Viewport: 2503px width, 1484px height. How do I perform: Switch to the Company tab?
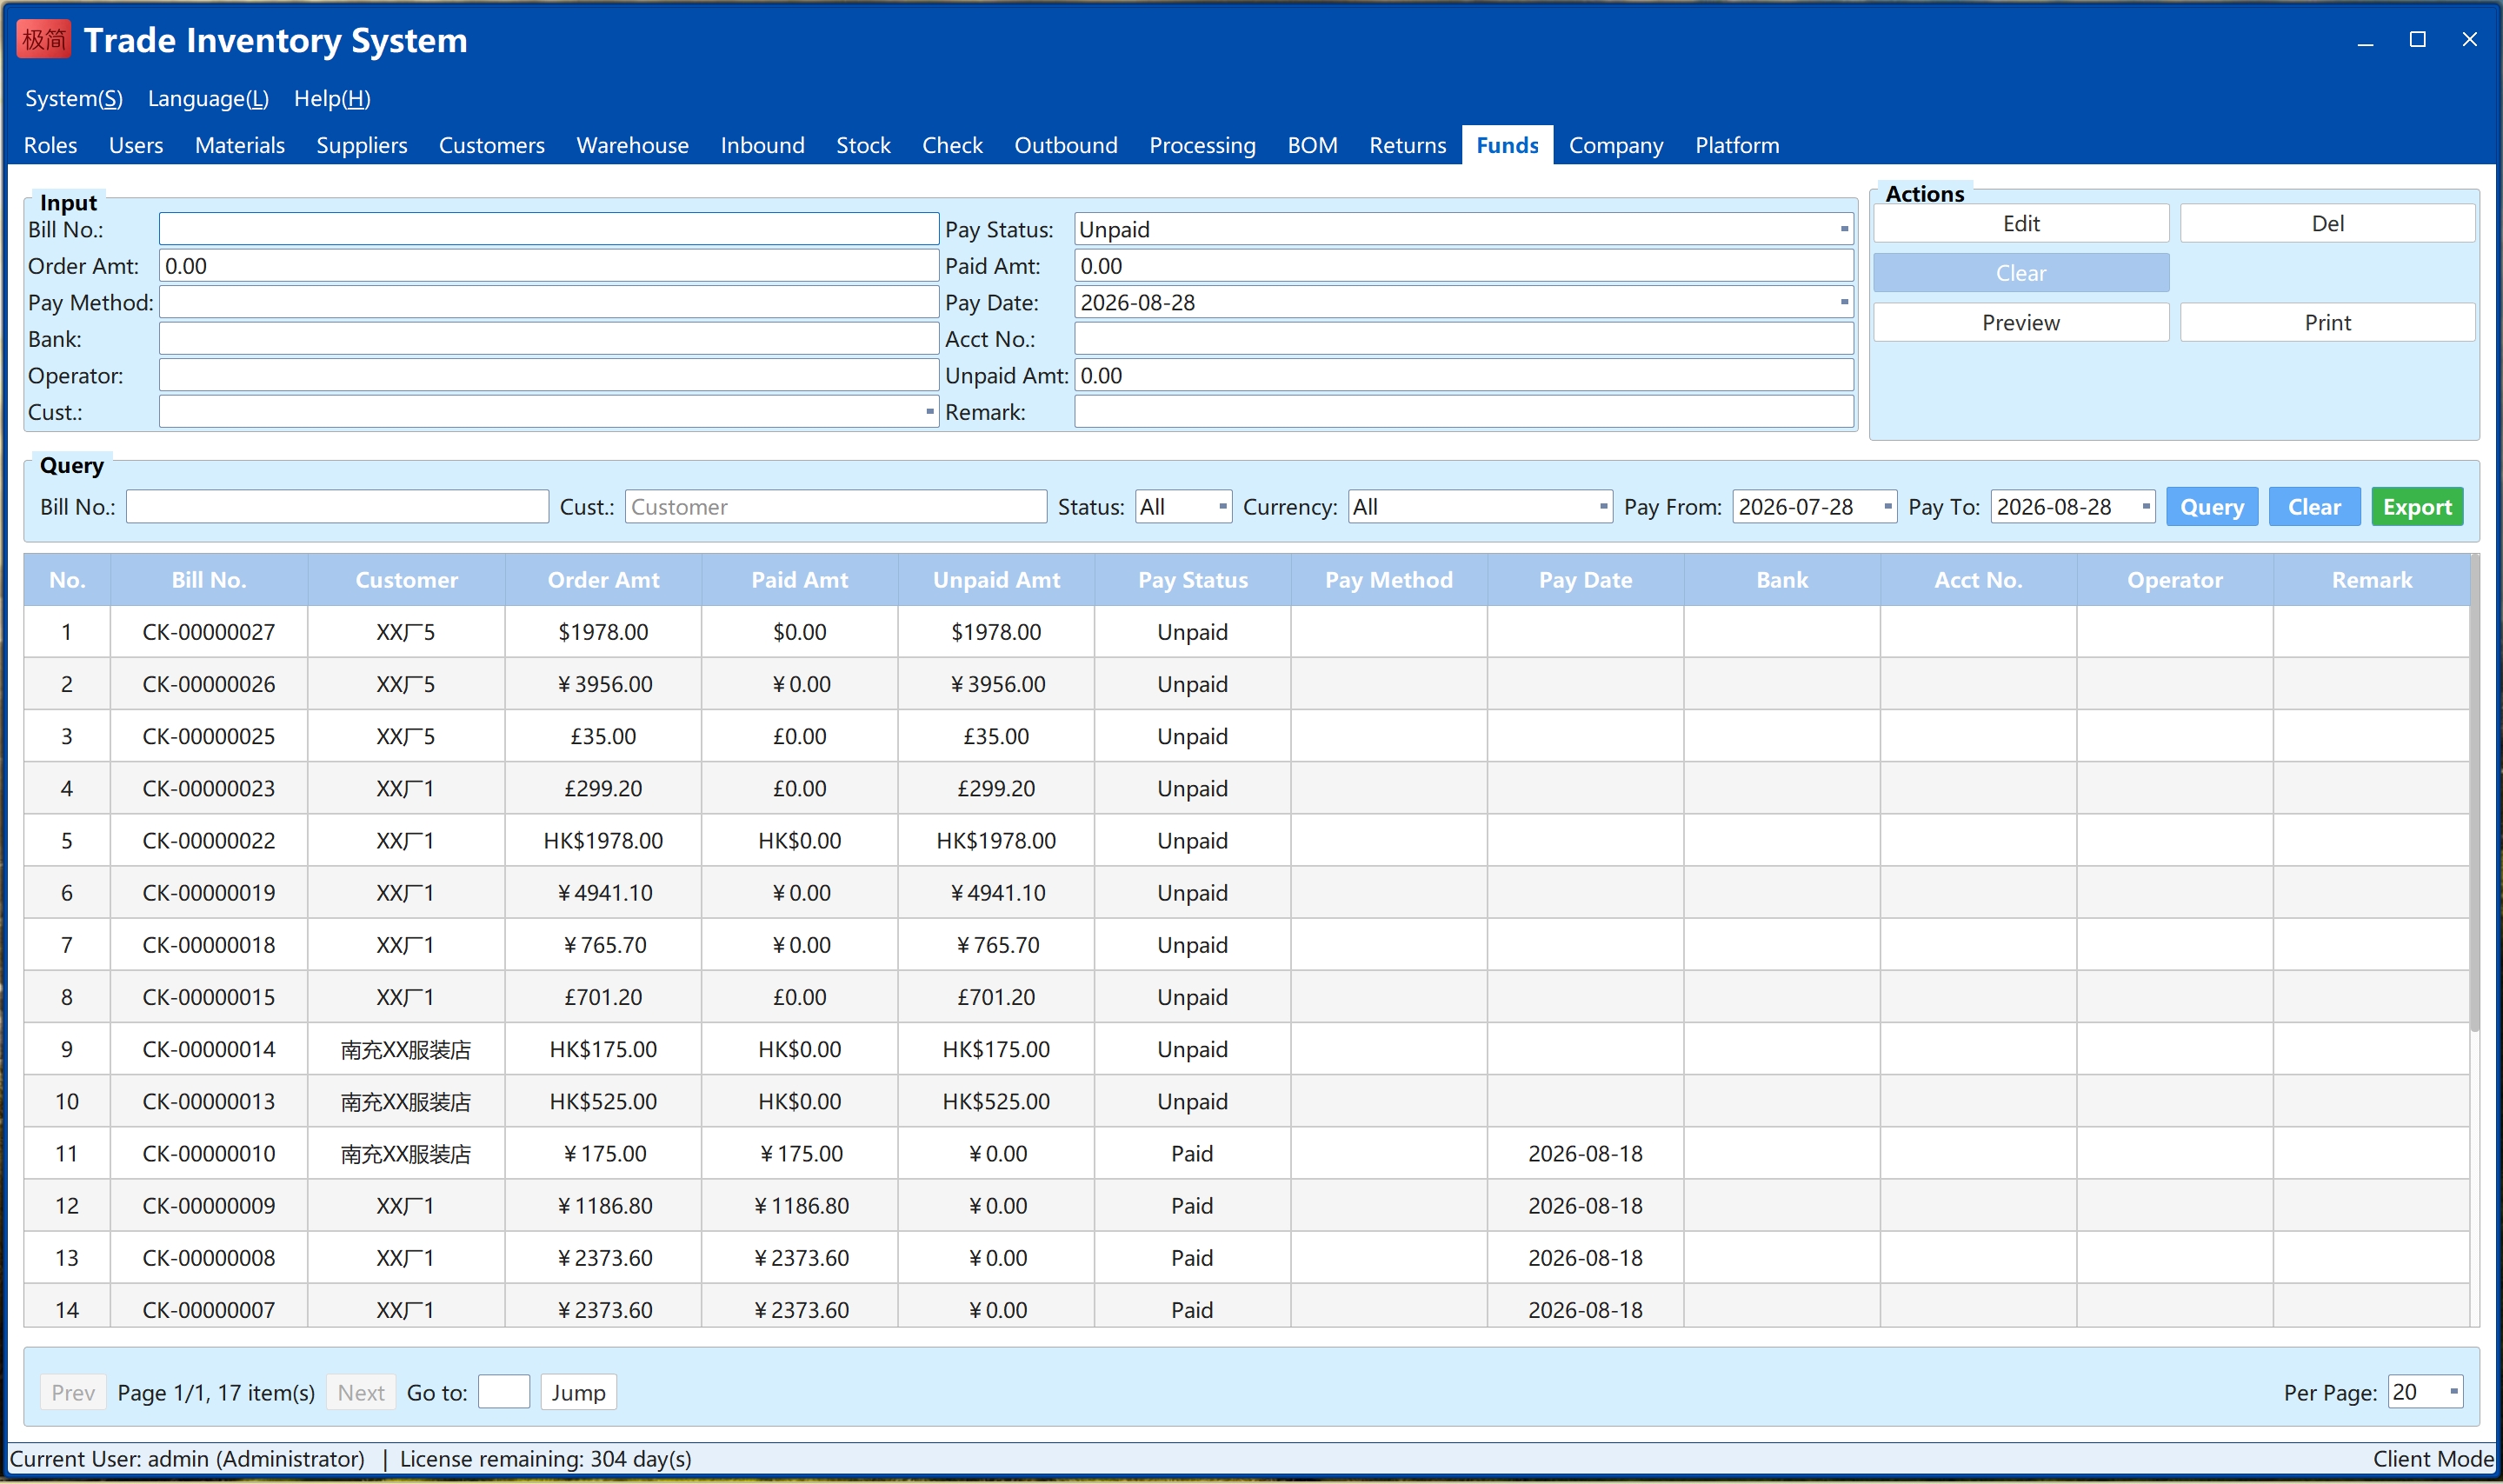coord(1615,145)
